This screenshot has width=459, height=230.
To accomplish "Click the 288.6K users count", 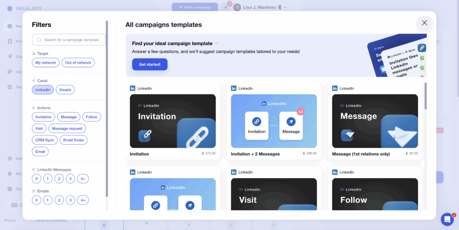I will coord(310,153).
